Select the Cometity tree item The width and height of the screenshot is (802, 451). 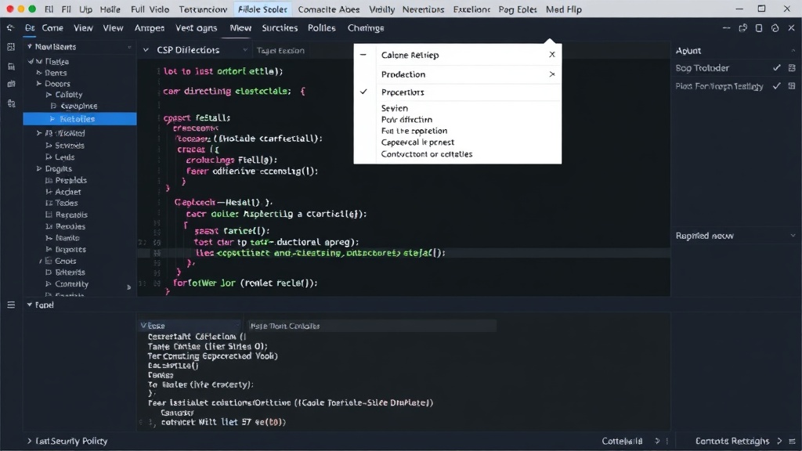point(71,283)
